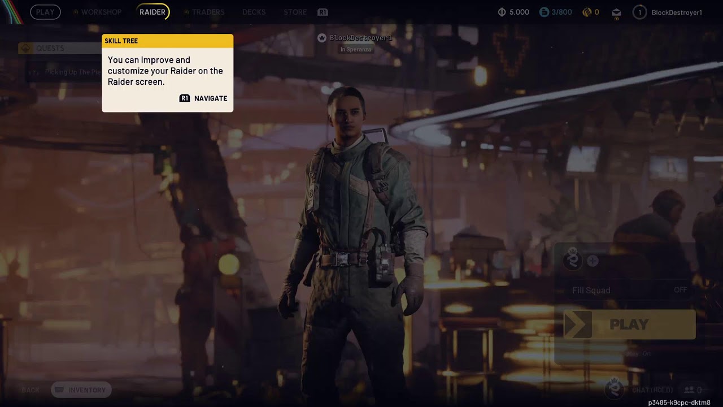The width and height of the screenshot is (723, 407).
Task: Click the level 1 badge in header
Action: [x=639, y=12]
